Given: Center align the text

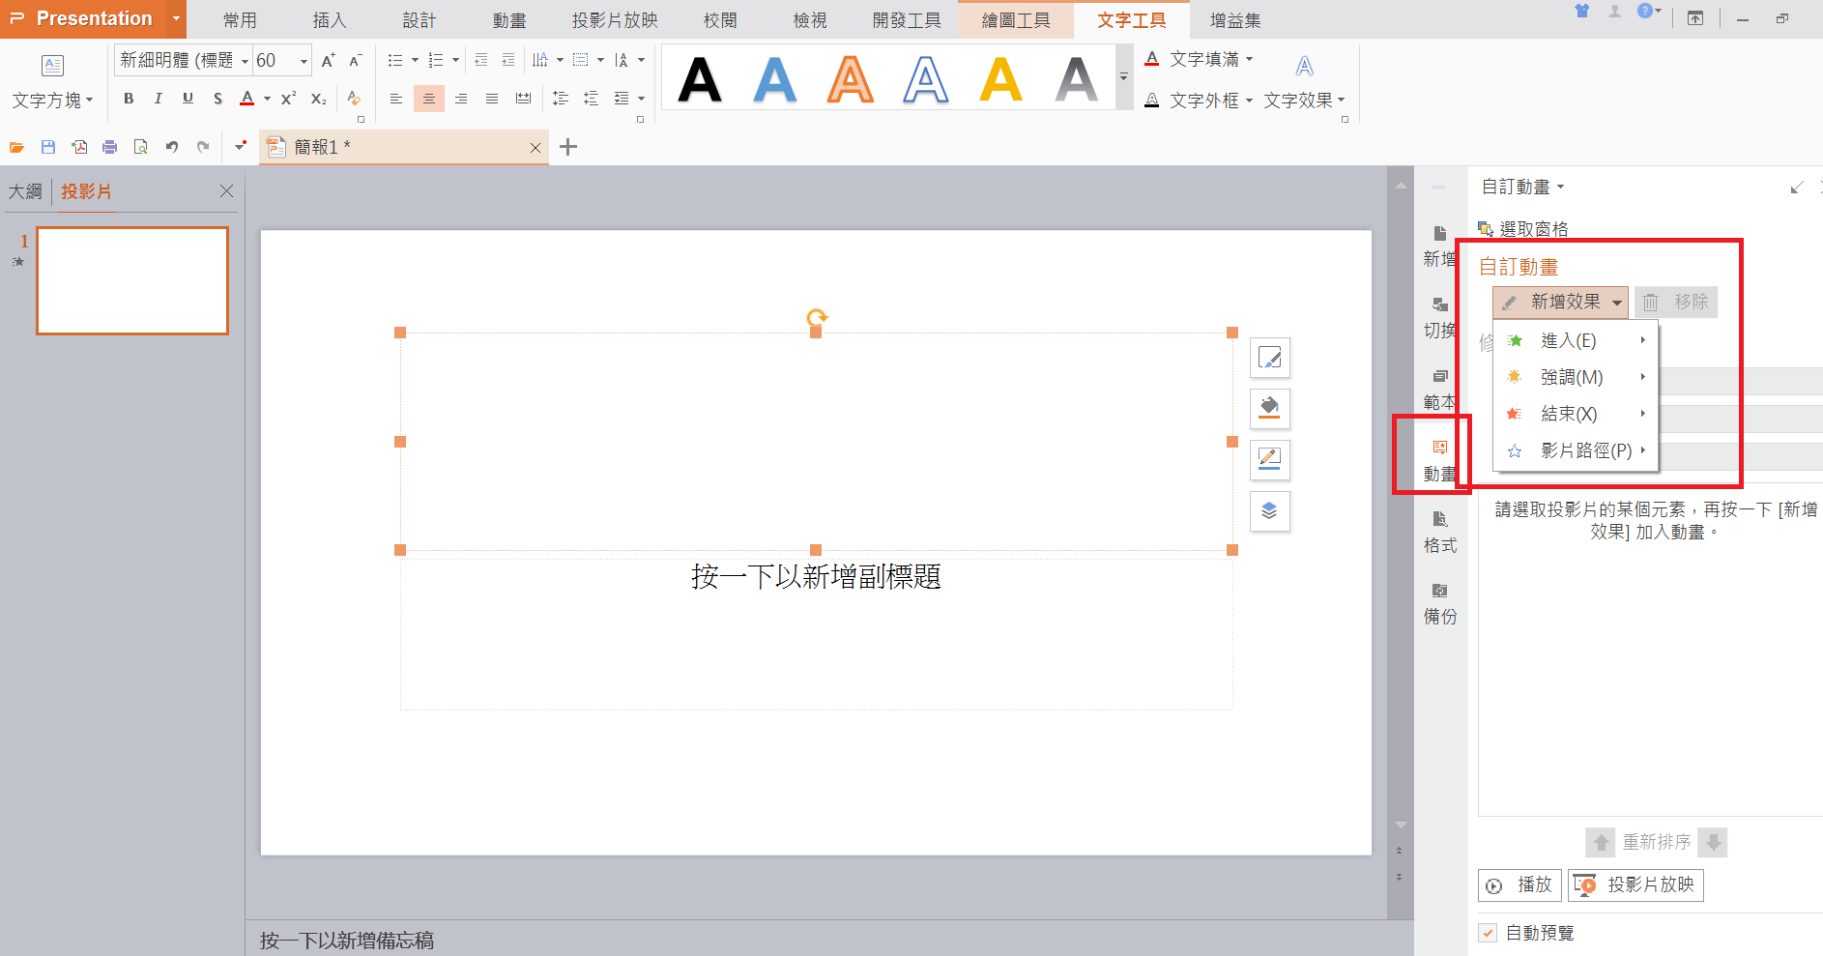Looking at the screenshot, I should point(429,99).
